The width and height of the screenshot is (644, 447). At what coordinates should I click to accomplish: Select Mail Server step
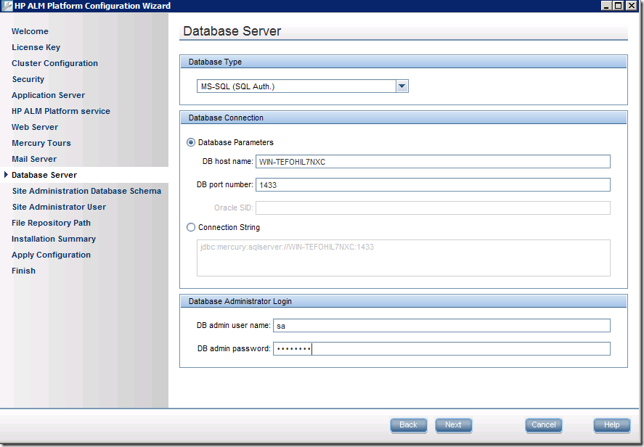tap(34, 159)
